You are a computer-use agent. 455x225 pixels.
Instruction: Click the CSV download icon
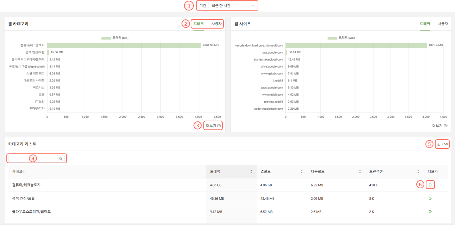[439, 144]
